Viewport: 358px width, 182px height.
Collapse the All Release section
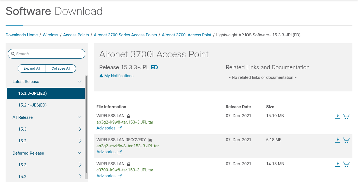coord(79,117)
